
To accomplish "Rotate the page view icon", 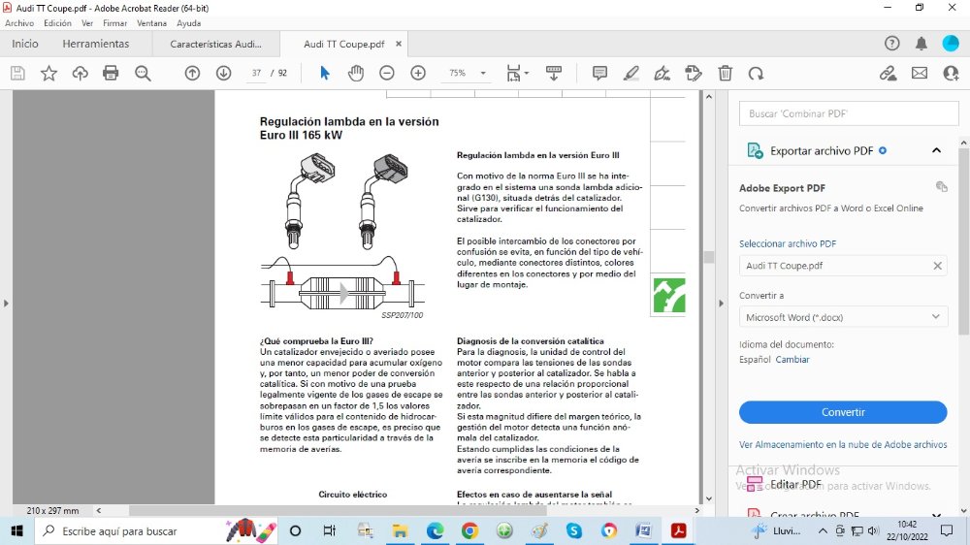I will [756, 73].
